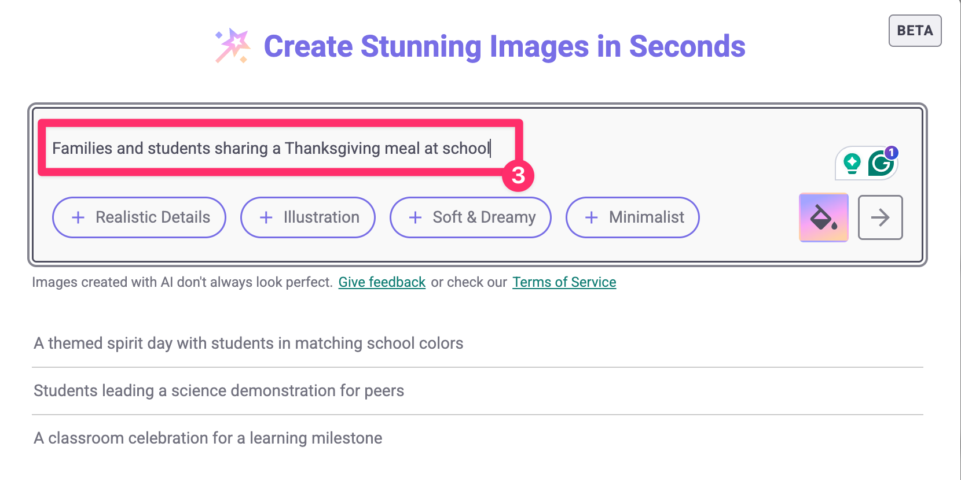Open the Grammarly G icon
The height and width of the screenshot is (480, 961).
[881, 164]
